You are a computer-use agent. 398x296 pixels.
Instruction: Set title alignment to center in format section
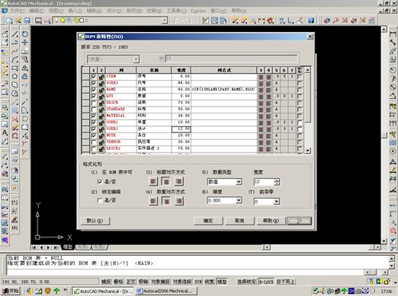point(166,181)
